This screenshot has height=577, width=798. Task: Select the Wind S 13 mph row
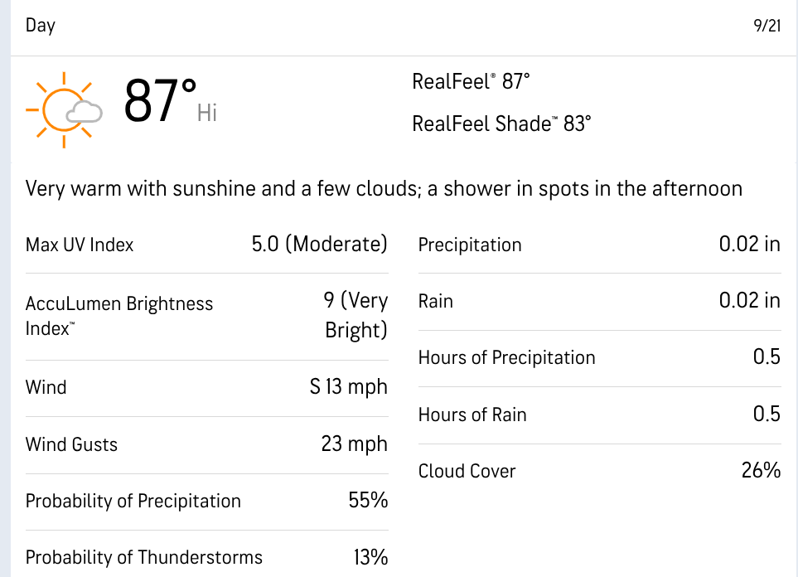206,388
